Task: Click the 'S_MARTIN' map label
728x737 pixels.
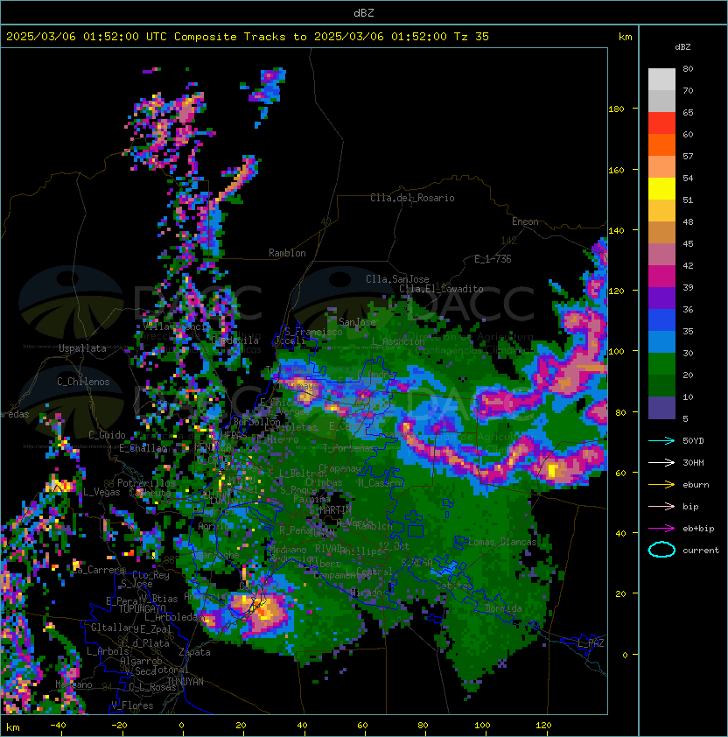Action: [330, 509]
